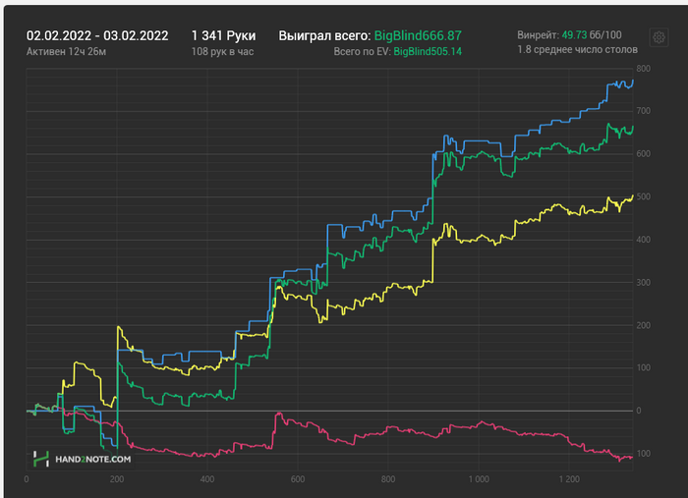Click the 1 000 x-axis label
Viewport: 688px width, 498px height.
tap(479, 479)
